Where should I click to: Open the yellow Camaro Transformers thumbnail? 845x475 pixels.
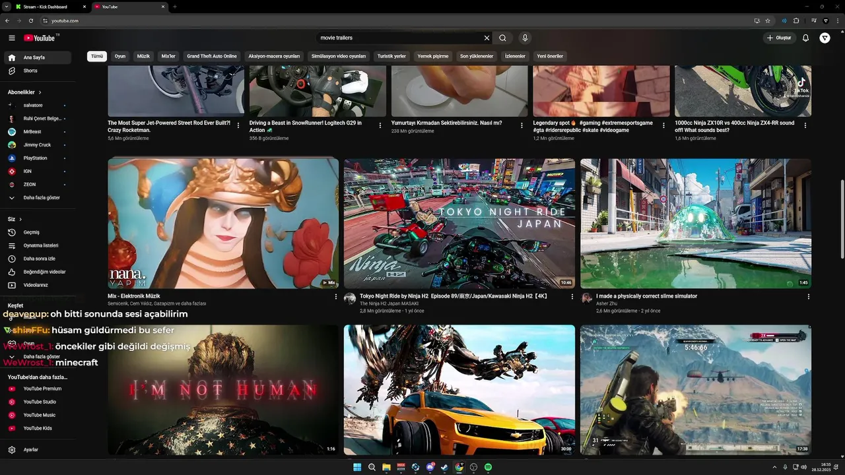[x=459, y=389]
